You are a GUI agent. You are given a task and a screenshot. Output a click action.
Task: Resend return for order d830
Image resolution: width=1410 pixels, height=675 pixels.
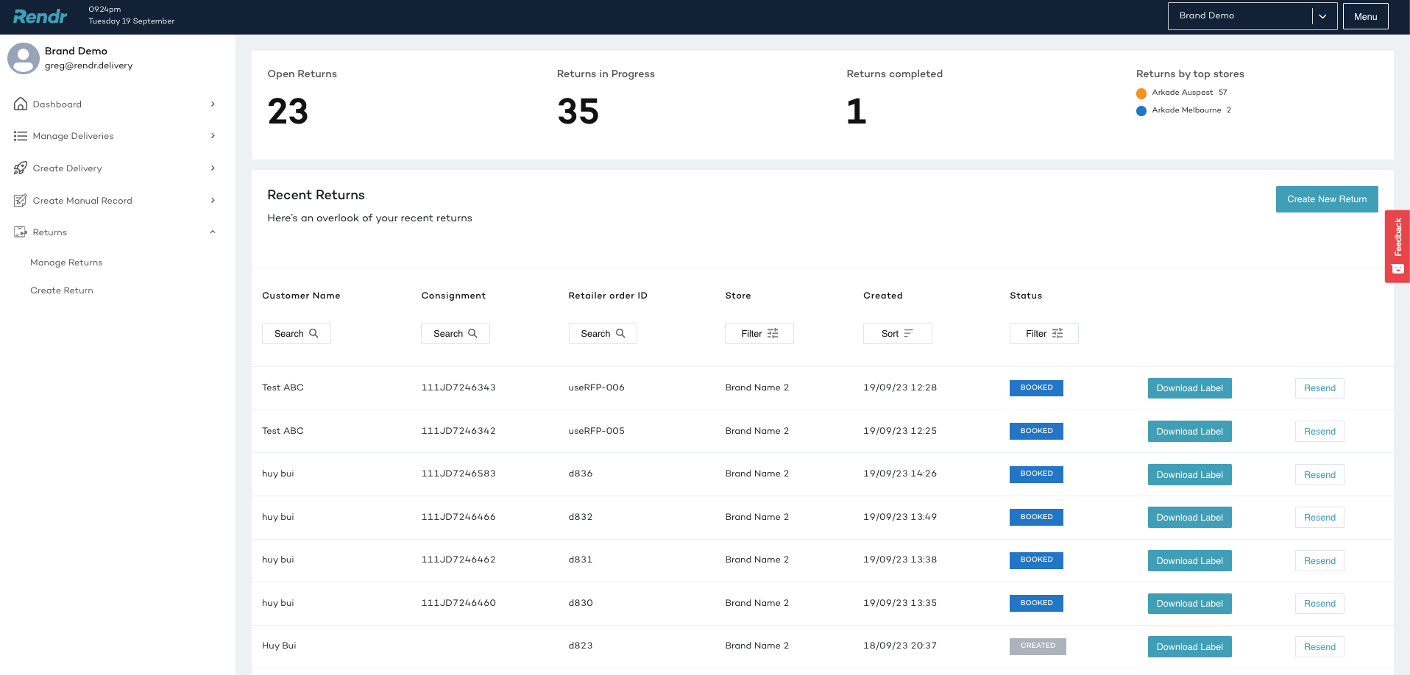pos(1319,604)
